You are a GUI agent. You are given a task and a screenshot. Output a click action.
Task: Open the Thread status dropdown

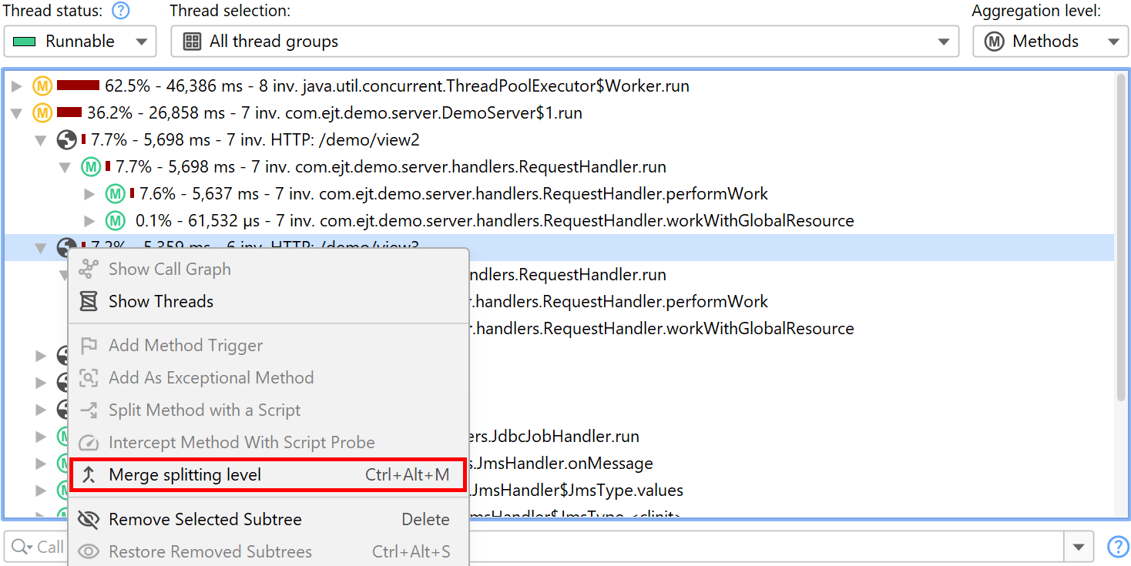(80, 42)
